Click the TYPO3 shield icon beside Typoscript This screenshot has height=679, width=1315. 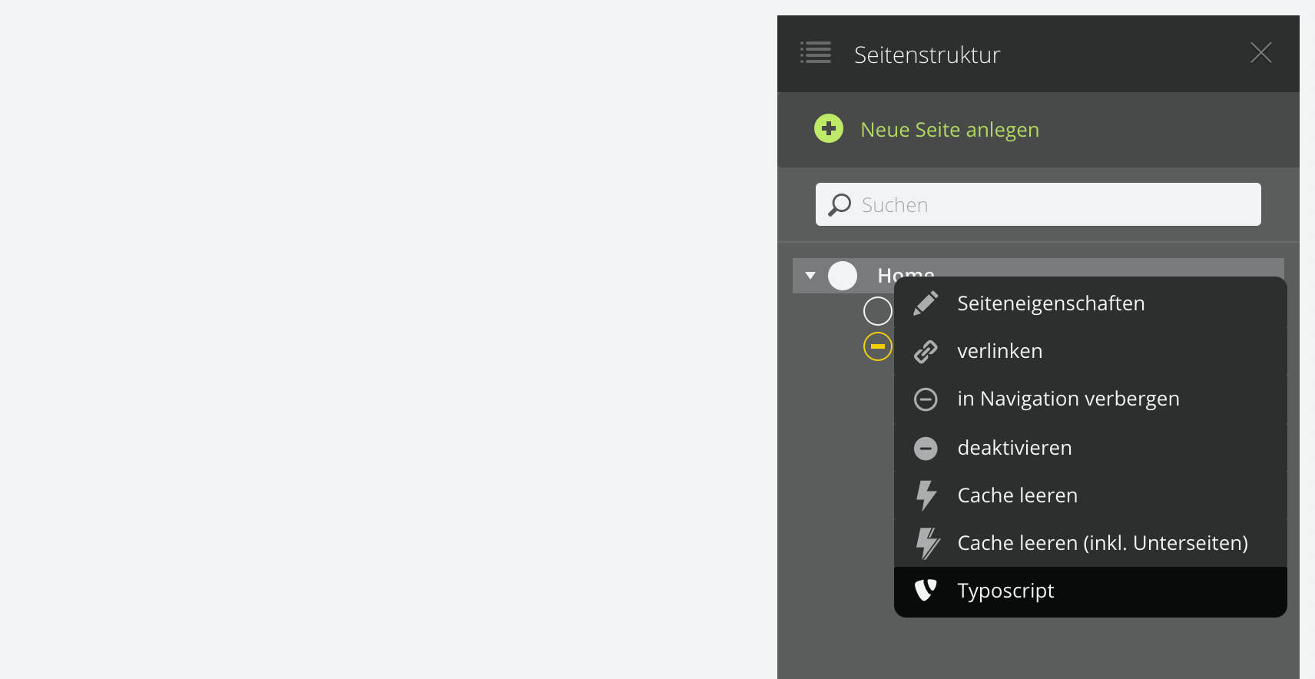tap(926, 590)
